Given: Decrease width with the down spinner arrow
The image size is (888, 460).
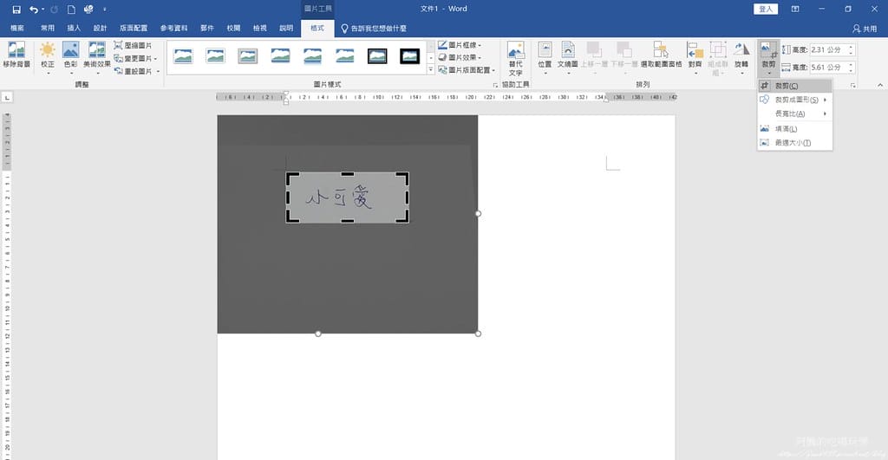Looking at the screenshot, I should (851, 70).
